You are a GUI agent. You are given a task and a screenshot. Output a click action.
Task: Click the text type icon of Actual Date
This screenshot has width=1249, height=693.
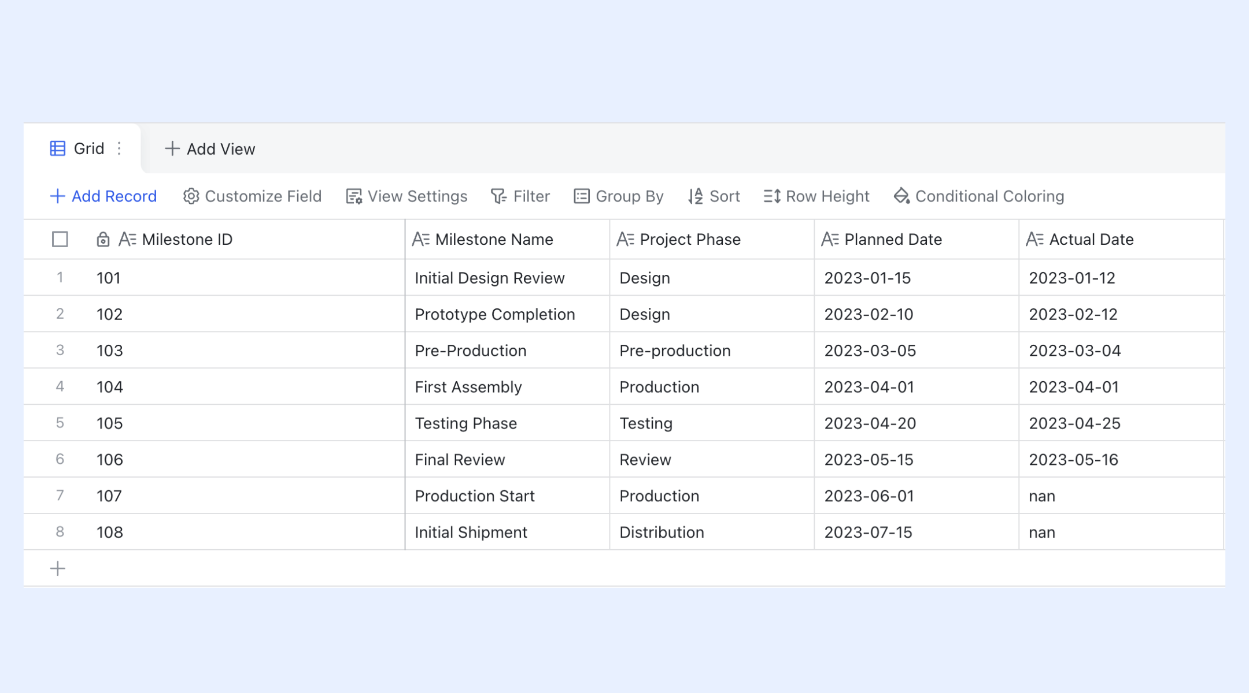[1034, 239]
